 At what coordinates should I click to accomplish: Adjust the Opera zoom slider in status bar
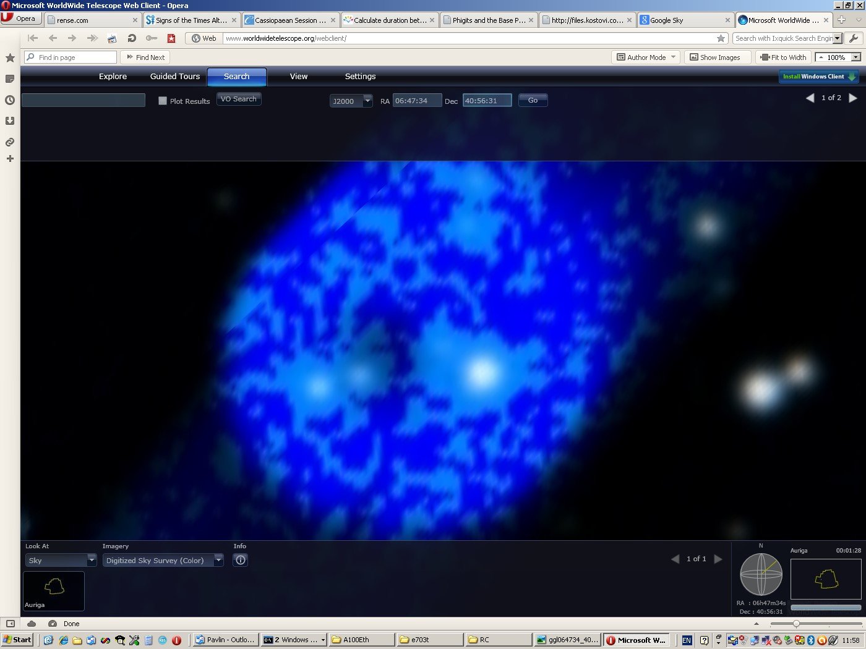(796, 624)
